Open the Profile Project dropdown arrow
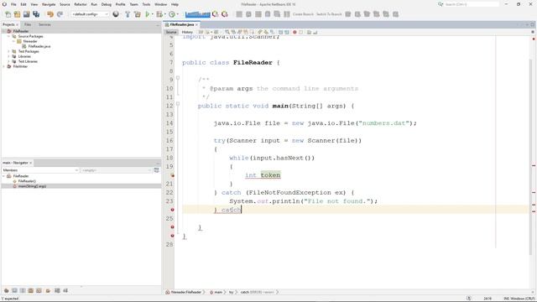Viewport: 537px width, 302px height. pos(177,14)
